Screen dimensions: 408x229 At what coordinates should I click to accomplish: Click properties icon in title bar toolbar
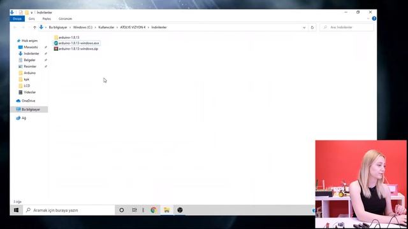20,13
